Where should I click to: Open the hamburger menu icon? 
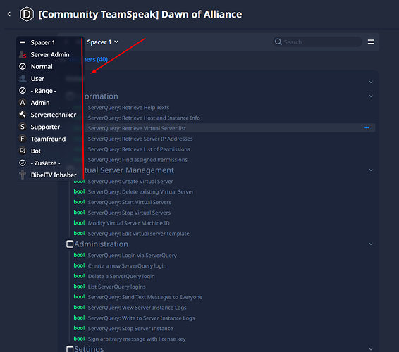371,42
